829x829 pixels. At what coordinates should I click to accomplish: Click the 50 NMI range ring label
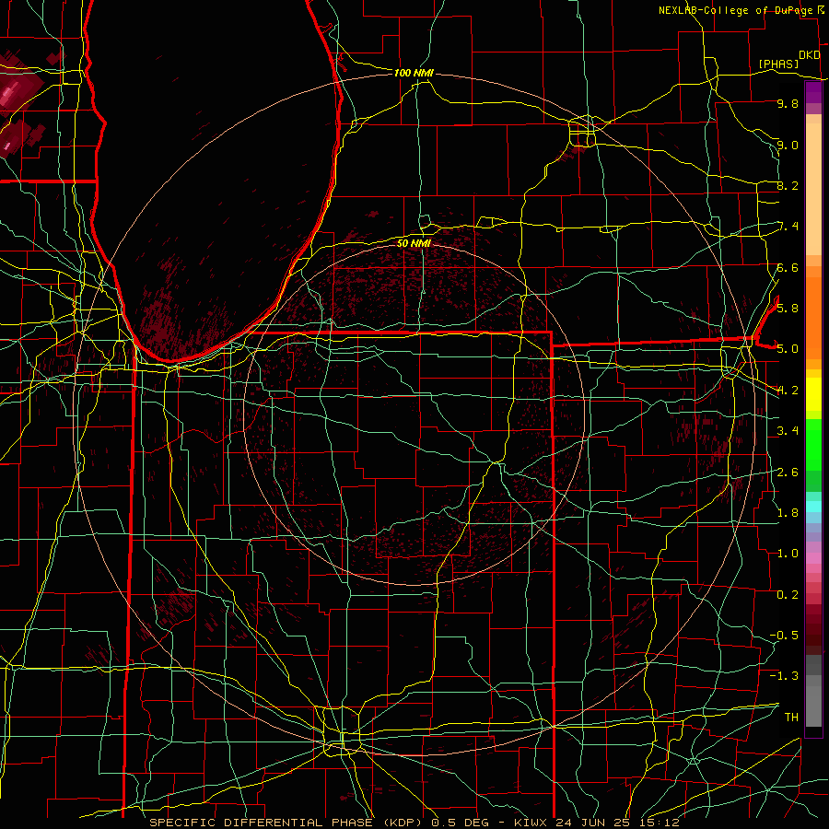tap(414, 243)
